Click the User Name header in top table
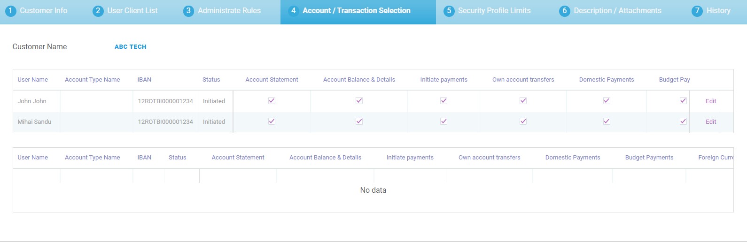 [x=33, y=80]
